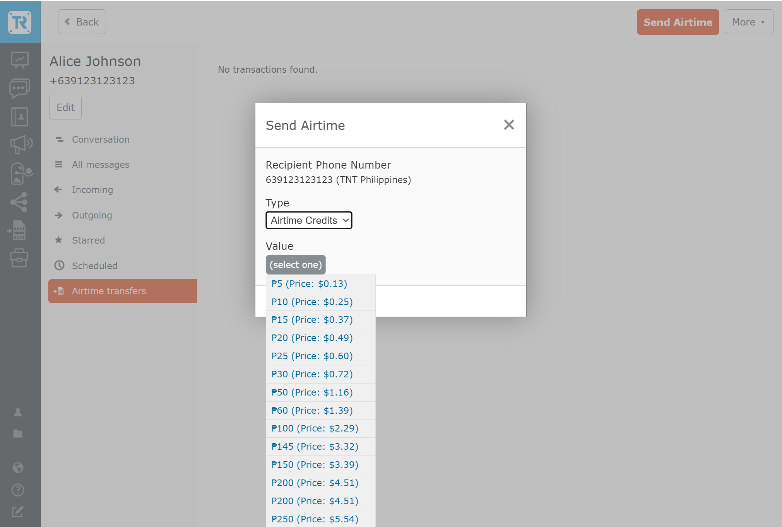The width and height of the screenshot is (782, 527).
Task: Choose ₱20 (Price: $0.49) option
Action: [320, 338]
